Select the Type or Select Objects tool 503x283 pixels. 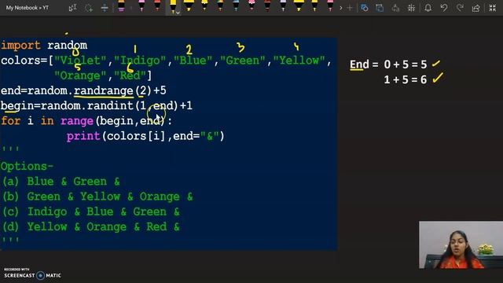pyautogui.click(x=72, y=8)
